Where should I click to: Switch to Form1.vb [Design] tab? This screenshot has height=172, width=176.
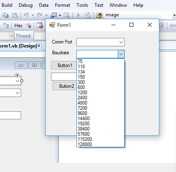[20, 46]
